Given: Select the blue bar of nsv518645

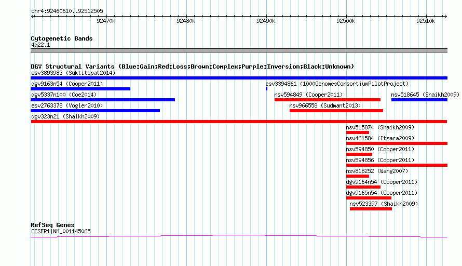Looking at the screenshot, I should pos(419,100).
